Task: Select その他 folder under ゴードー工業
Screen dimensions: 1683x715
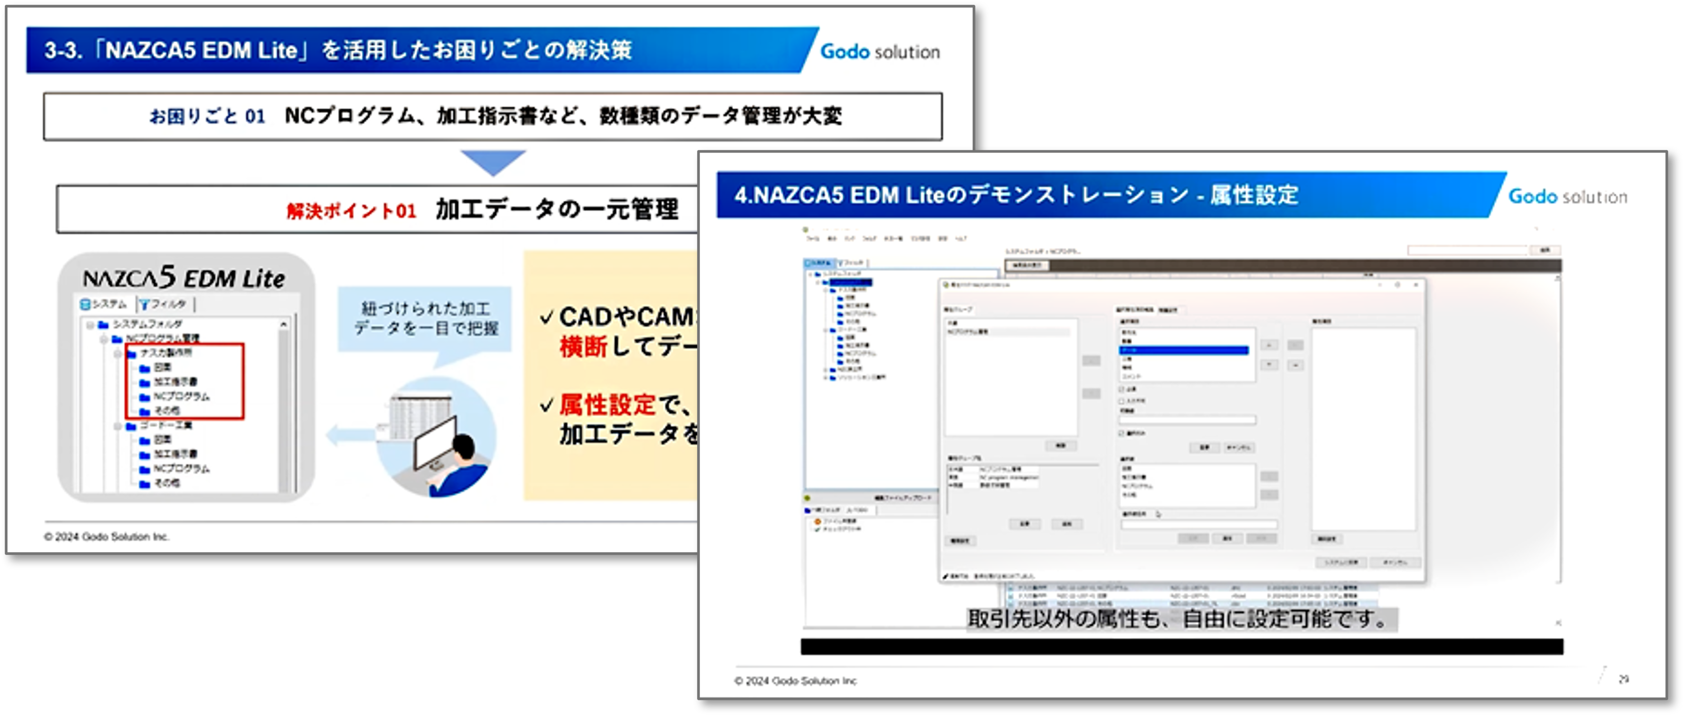Action: (160, 484)
